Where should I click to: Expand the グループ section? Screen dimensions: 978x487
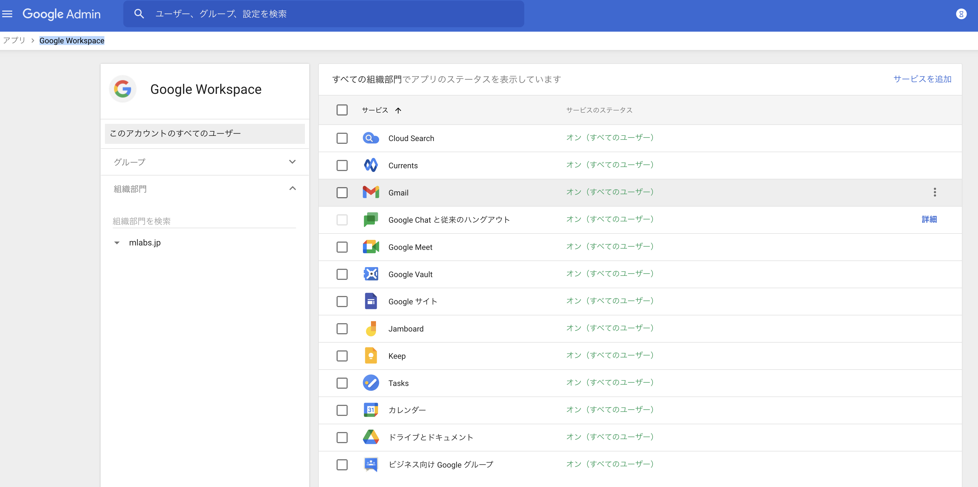pos(292,162)
